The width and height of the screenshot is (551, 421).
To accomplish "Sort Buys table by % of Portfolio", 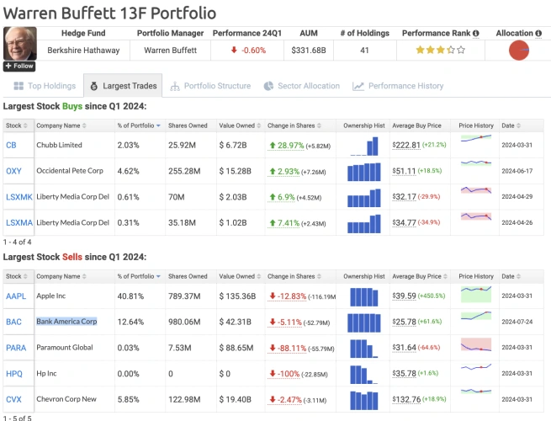I will click(x=139, y=125).
